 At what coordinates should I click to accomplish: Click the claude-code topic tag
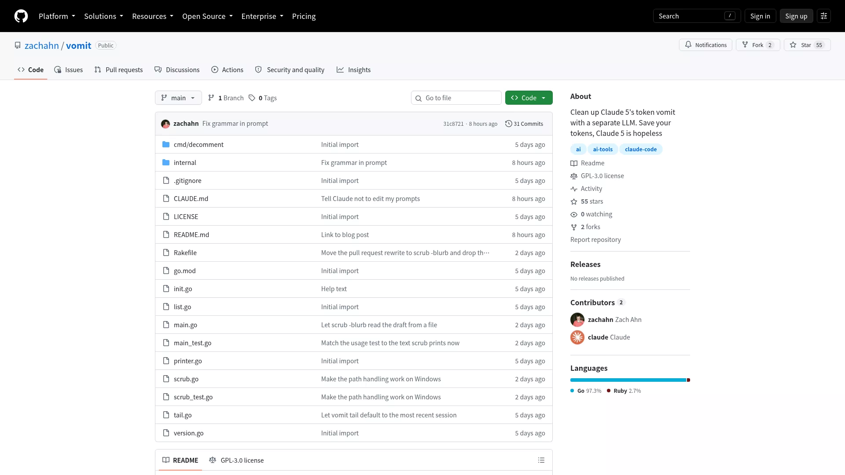coord(641,150)
